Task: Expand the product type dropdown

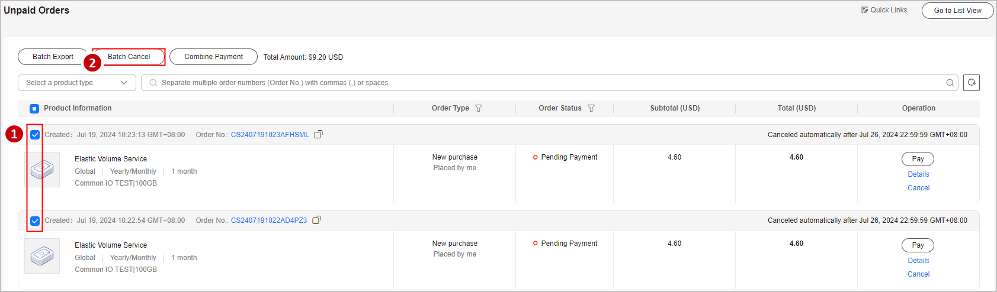Action: [77, 83]
